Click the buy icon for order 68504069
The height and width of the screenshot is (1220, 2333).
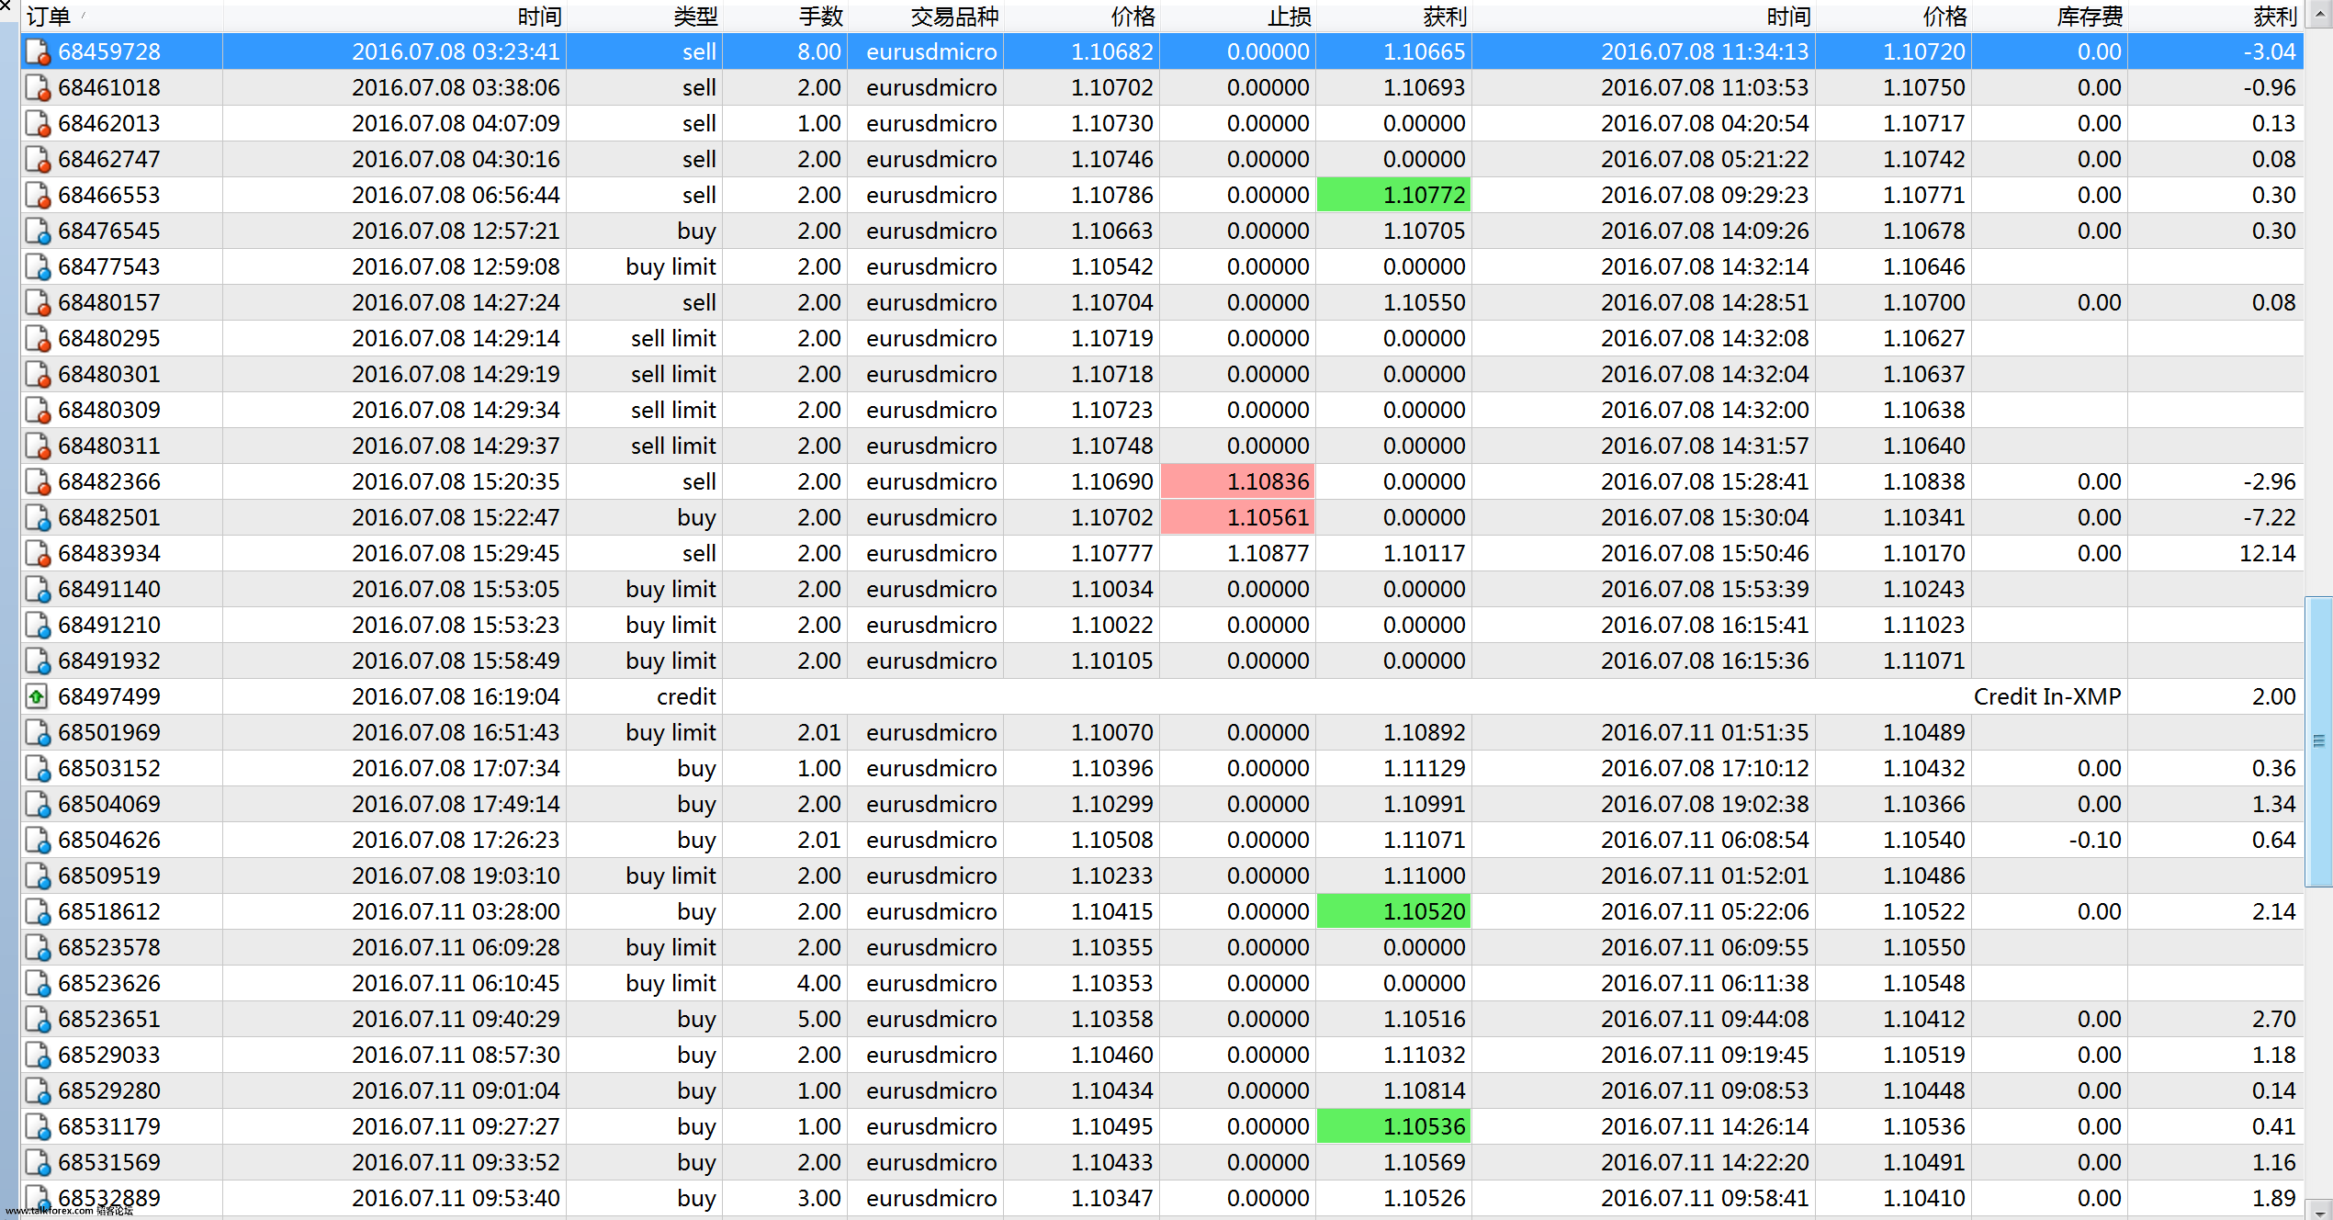coord(38,805)
